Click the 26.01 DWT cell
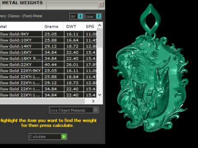Screen dimensions: 198x148 coord(74,65)
